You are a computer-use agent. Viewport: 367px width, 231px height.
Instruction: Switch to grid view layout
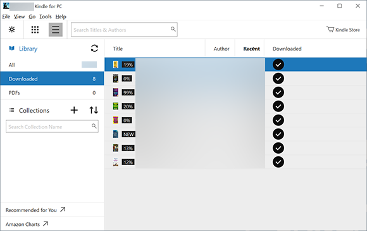click(35, 30)
